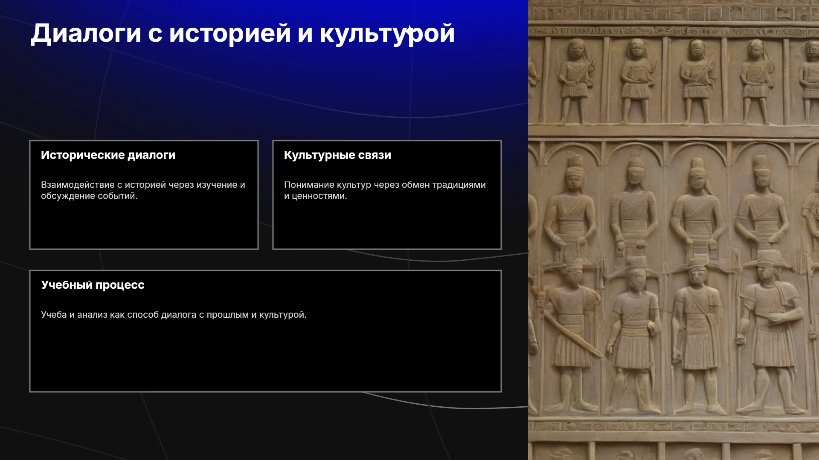Click the phrase "обсуждение событий" in the history card
The height and width of the screenshot is (460, 819).
[x=89, y=196]
